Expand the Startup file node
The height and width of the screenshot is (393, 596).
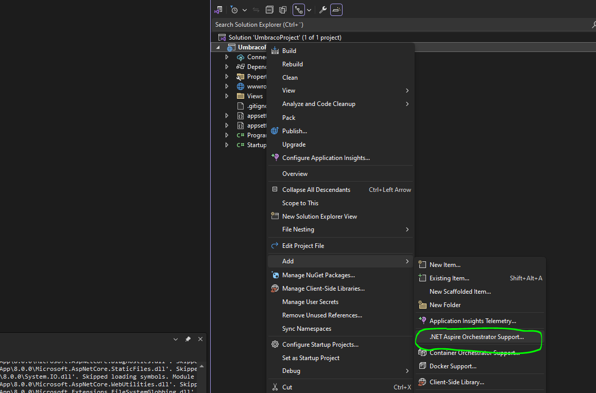227,145
